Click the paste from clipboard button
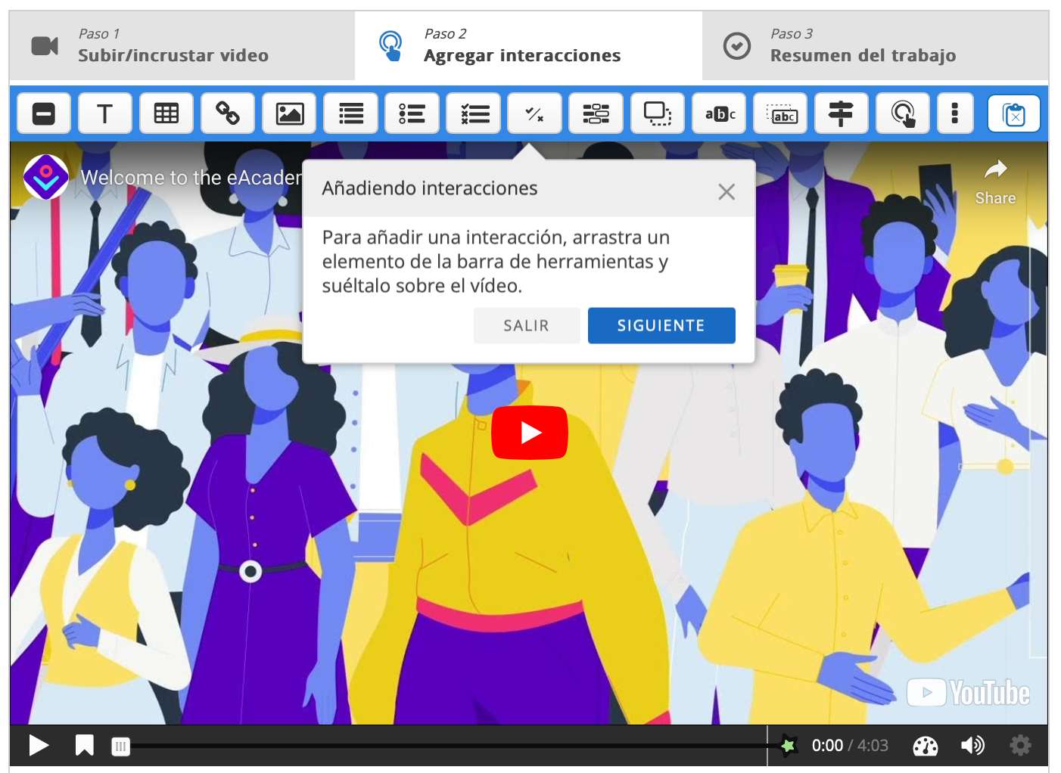This screenshot has height=773, width=1061. point(1014,113)
